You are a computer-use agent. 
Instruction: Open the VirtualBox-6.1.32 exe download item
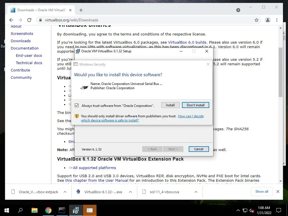point(100,192)
